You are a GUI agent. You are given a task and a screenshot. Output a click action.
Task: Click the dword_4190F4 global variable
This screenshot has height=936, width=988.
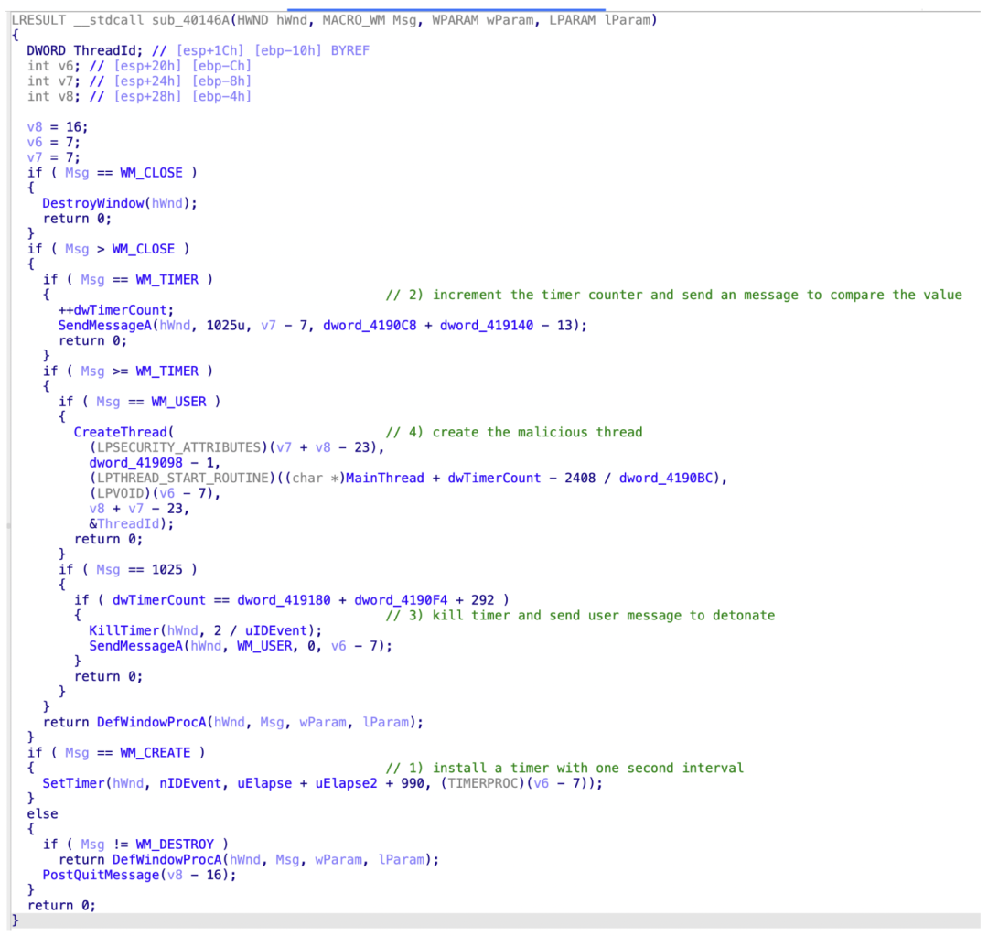(401, 599)
